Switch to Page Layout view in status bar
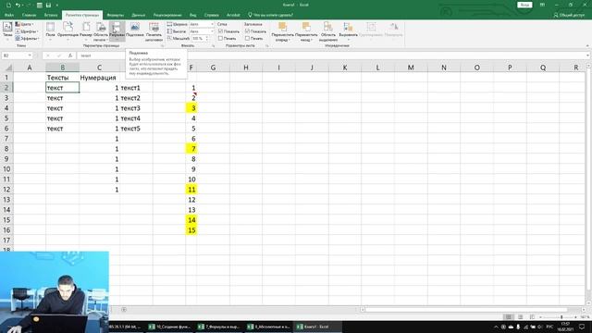The height and width of the screenshot is (333, 592). pos(520,316)
